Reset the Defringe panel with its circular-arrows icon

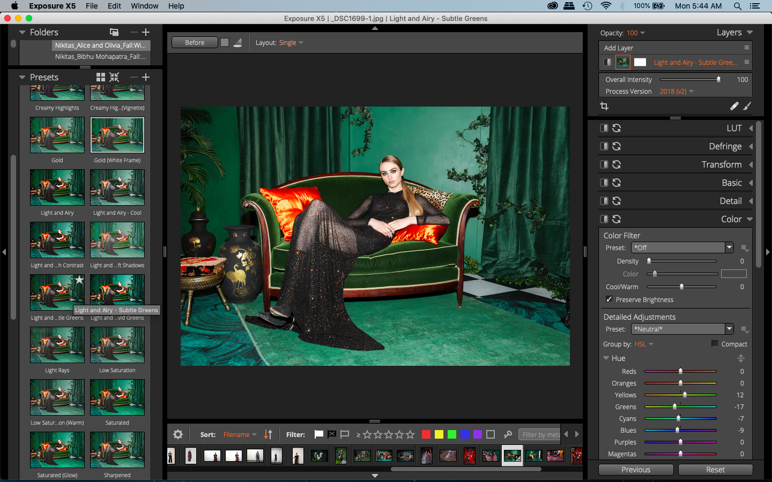[617, 146]
